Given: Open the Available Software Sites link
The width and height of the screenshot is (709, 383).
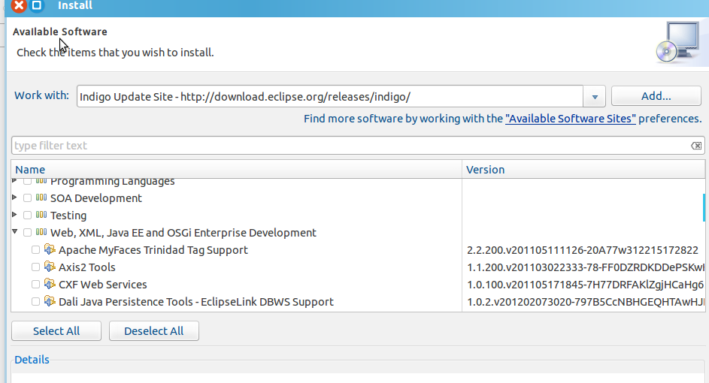Looking at the screenshot, I should (x=571, y=119).
